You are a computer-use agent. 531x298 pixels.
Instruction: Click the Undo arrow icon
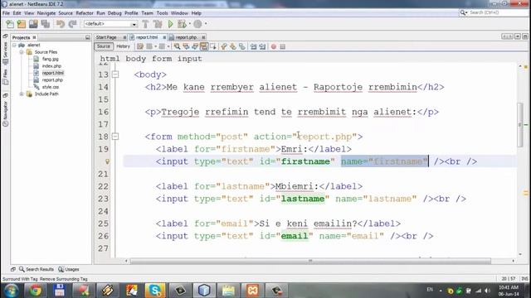[x=61, y=24]
